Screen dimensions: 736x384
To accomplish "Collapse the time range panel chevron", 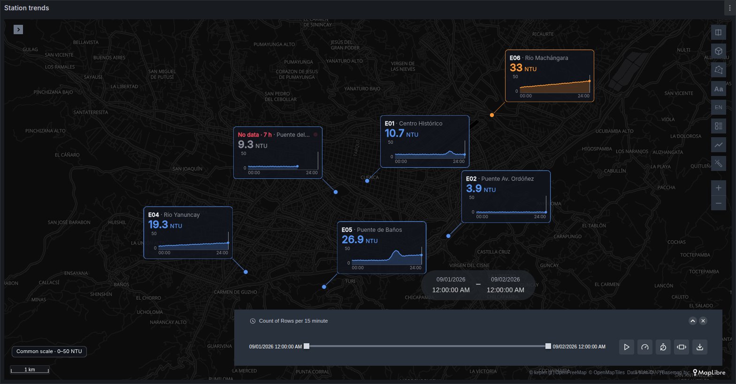I will (x=693, y=321).
